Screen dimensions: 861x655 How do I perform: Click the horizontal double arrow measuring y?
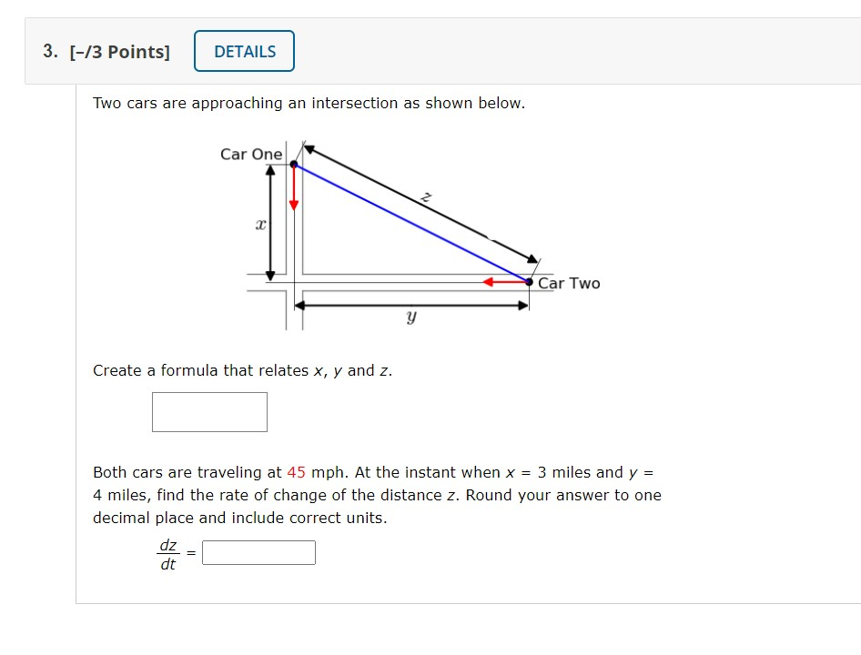pos(411,306)
